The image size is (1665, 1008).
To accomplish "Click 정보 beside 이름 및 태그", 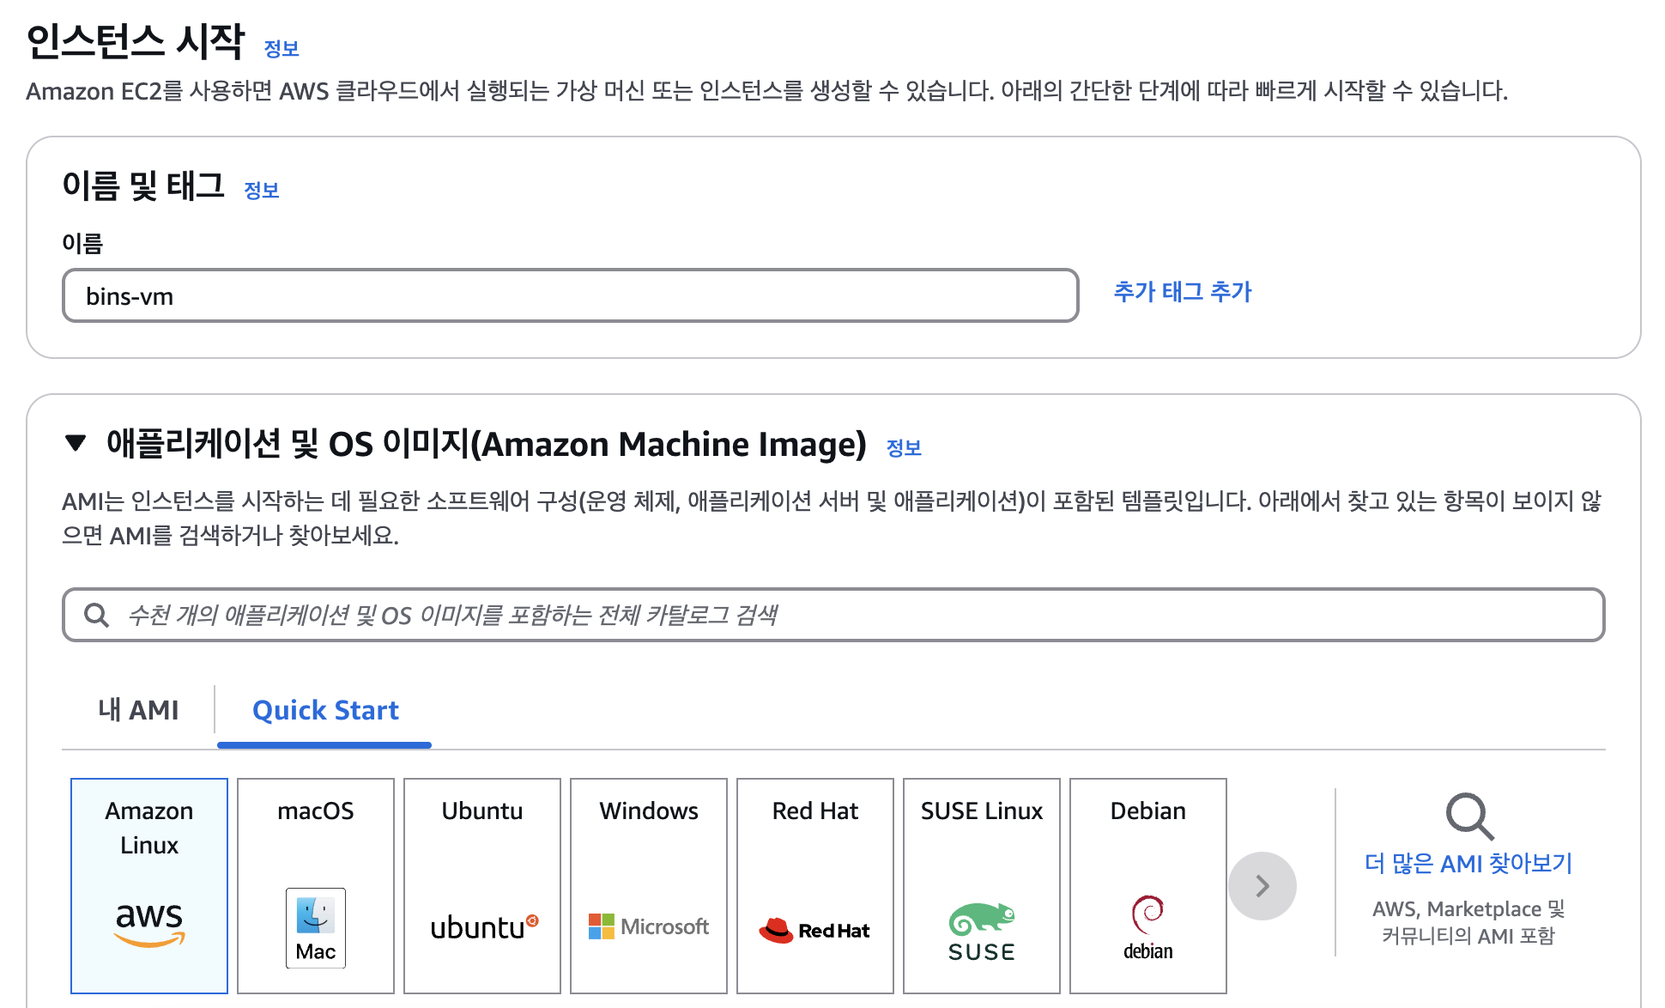I will (263, 190).
